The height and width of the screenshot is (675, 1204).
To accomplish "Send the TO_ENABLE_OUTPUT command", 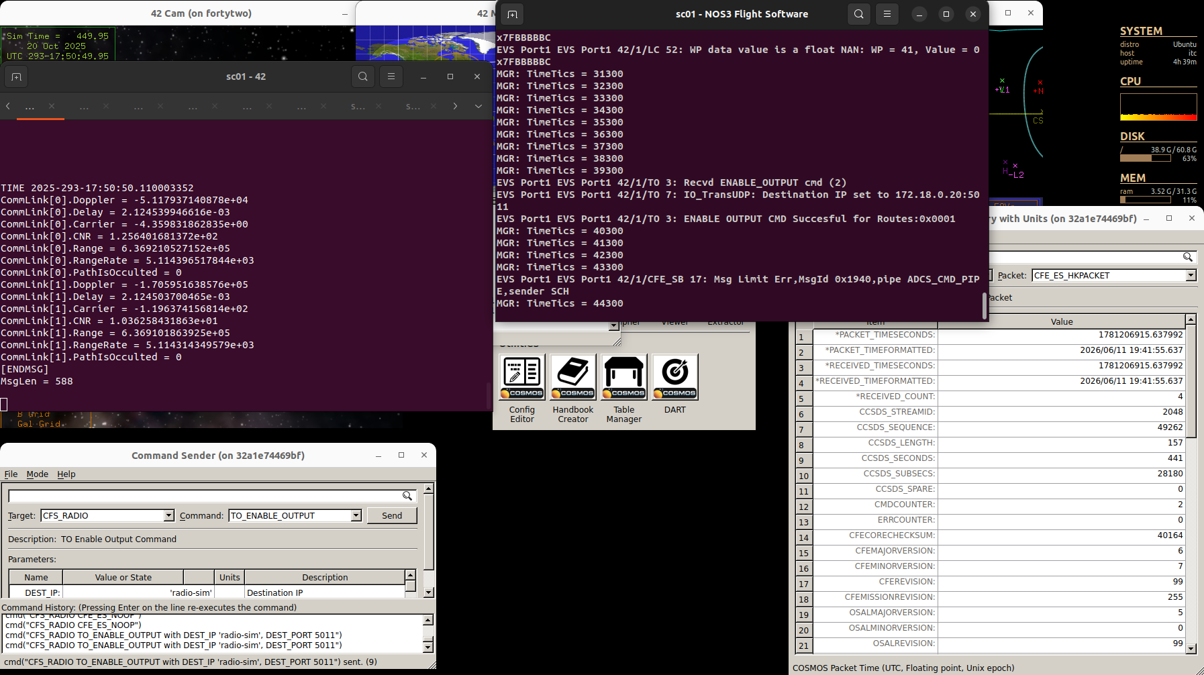I will point(392,515).
